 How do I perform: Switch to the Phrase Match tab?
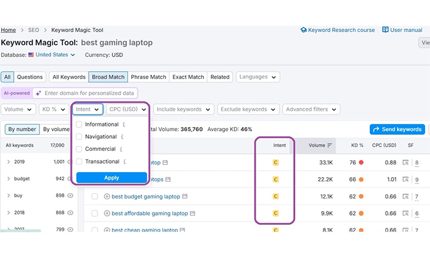(148, 77)
